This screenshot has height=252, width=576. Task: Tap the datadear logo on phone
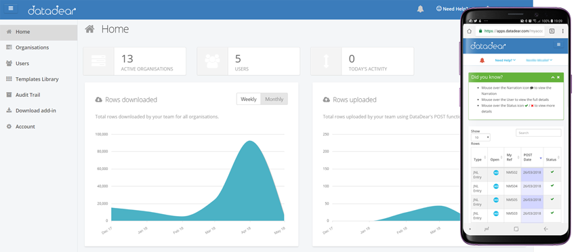pyautogui.click(x=488, y=46)
